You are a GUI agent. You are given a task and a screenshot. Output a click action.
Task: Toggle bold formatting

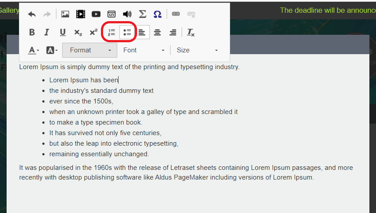coord(32,32)
